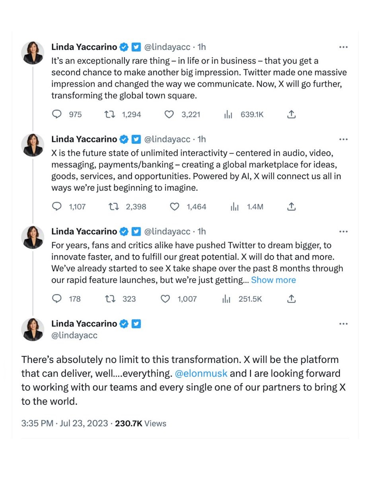Like the tweet with 3,221 likes

tap(170, 115)
